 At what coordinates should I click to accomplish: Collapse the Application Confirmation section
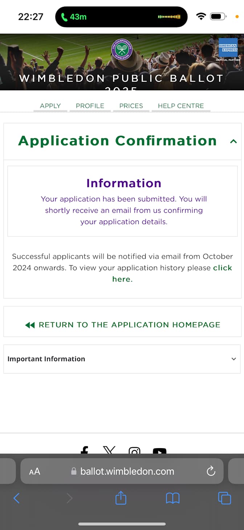coord(233,142)
